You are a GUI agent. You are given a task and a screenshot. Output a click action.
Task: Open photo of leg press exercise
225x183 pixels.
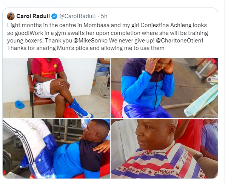point(56,148)
